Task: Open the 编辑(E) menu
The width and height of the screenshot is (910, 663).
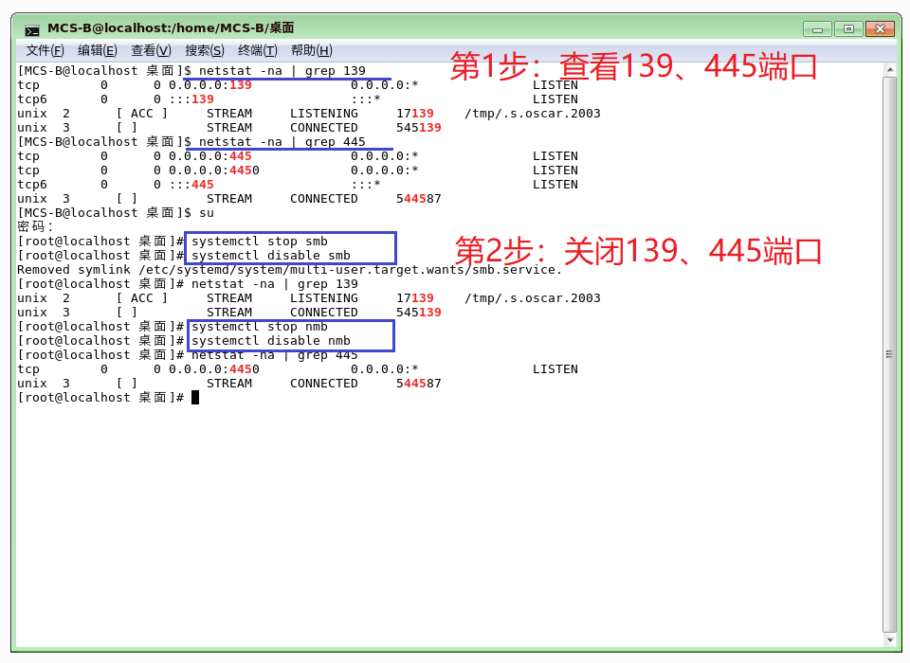Action: (x=98, y=50)
